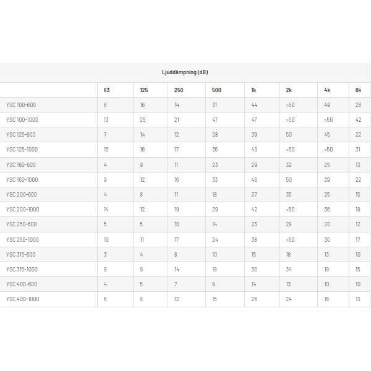Image resolution: width=371 pixels, height=371 pixels.
Task: Click the YSC 160-600 row label
Action: [x=21, y=165]
